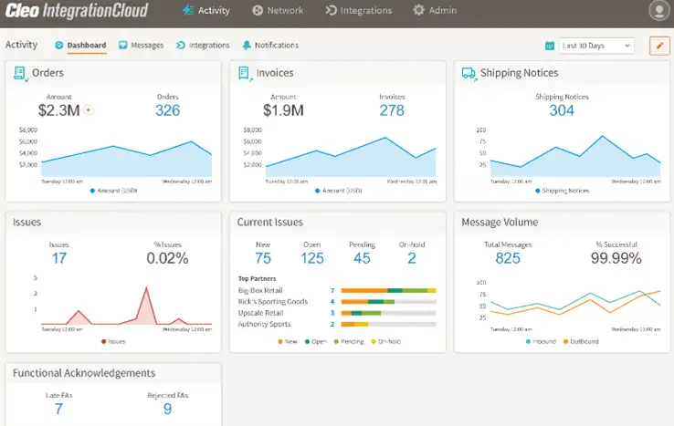
Task: Click the Messages tab envelope icon
Action: [x=123, y=45]
